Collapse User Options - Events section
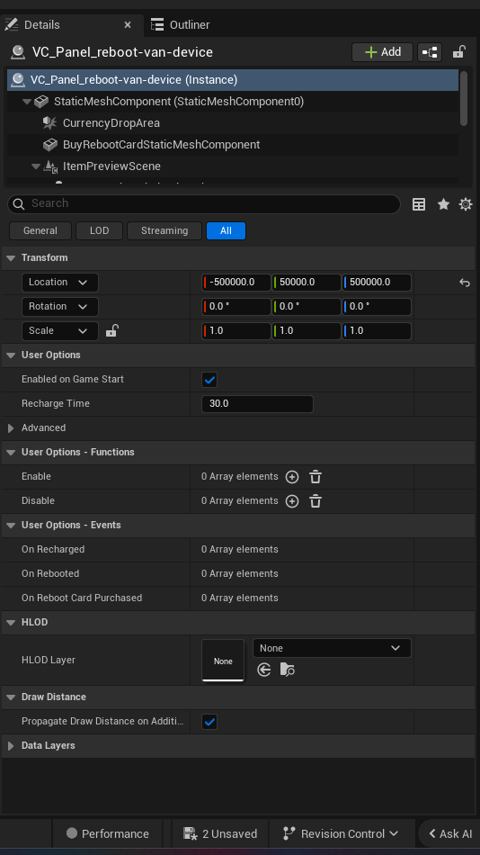Image resolution: width=480 pixels, height=855 pixels. click(11, 525)
